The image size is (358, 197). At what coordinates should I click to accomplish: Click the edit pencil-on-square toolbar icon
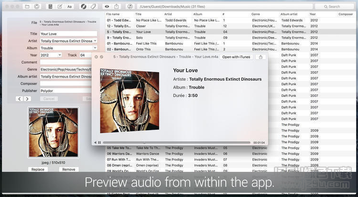tap(60, 7)
